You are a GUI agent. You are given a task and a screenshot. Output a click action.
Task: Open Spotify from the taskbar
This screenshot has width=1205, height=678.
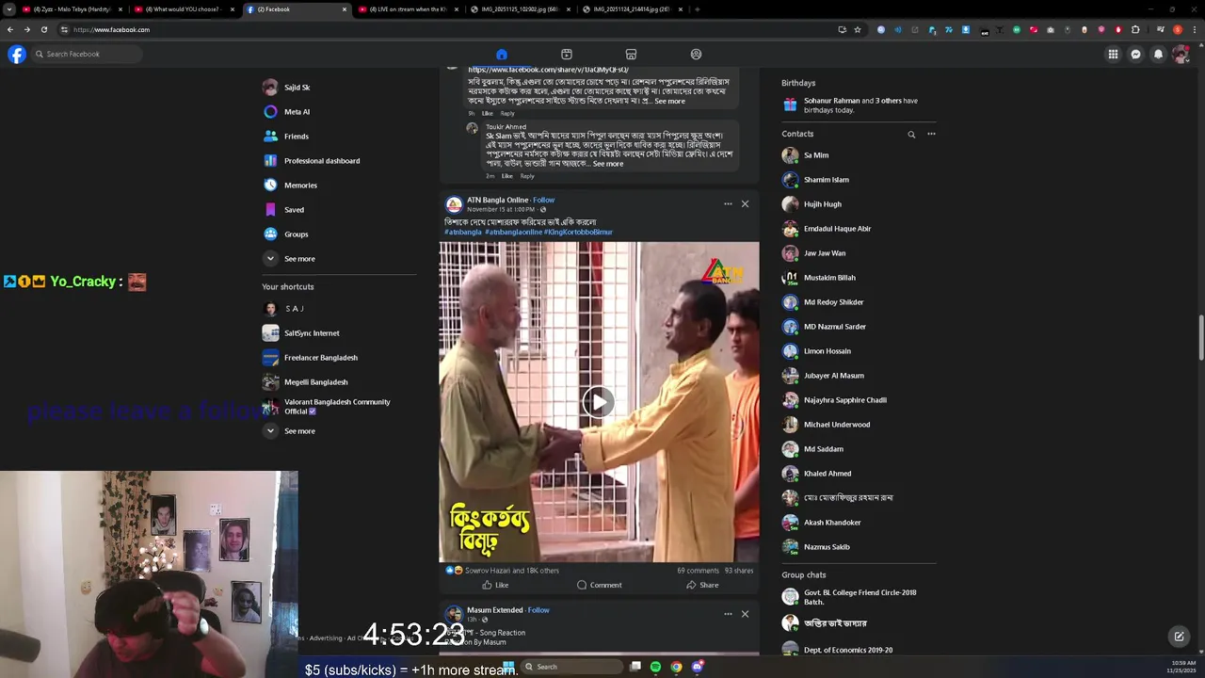click(x=655, y=667)
